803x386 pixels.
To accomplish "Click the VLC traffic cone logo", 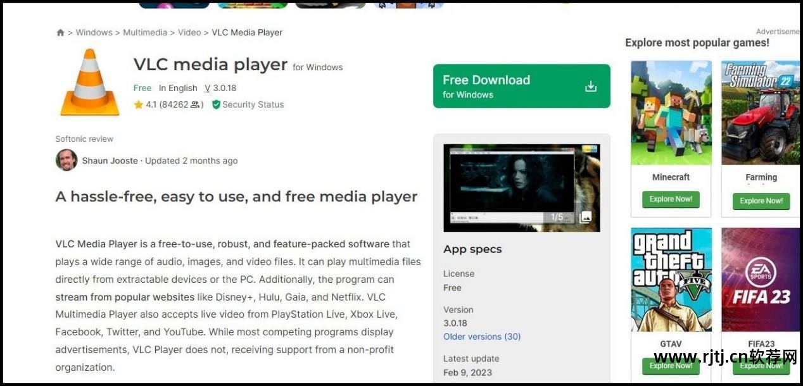I will pyautogui.click(x=90, y=83).
